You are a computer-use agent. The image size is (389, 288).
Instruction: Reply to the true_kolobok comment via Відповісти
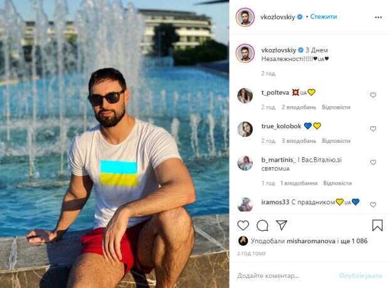[336, 141]
